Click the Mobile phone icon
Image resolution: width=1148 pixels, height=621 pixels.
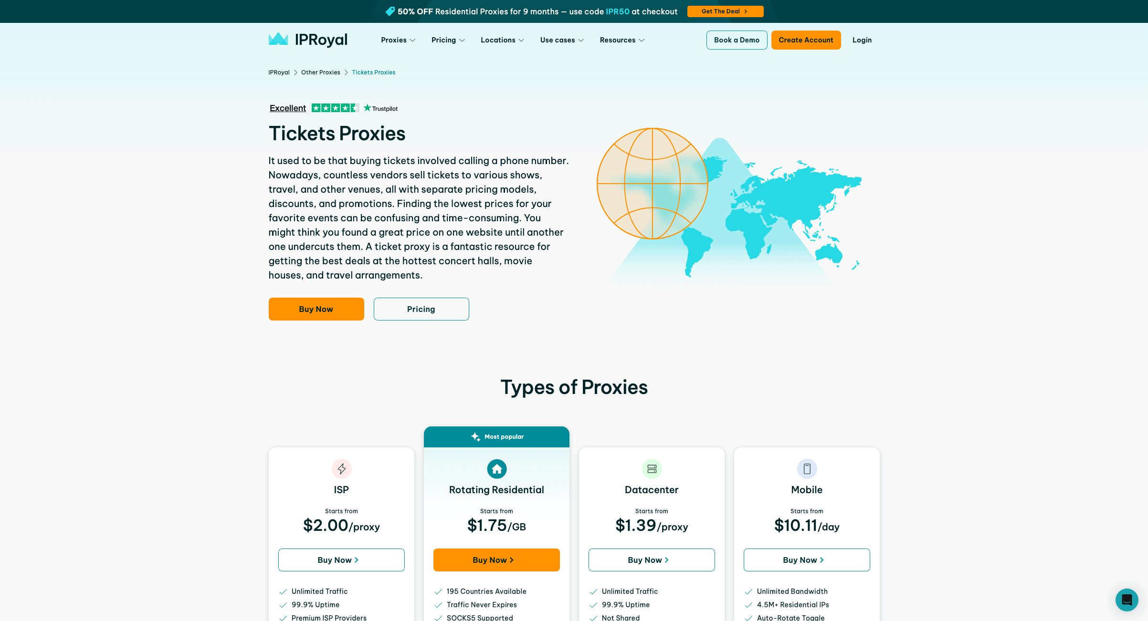pyautogui.click(x=807, y=469)
